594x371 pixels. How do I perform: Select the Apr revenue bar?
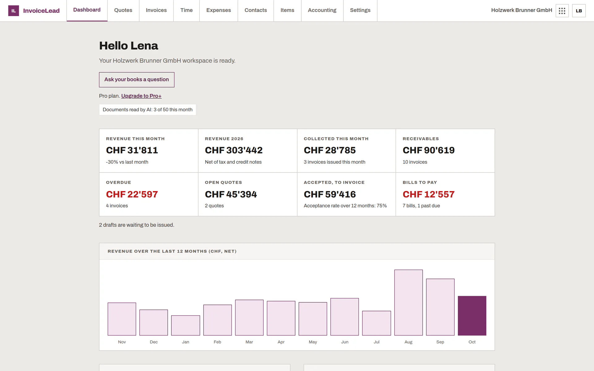[281, 318]
